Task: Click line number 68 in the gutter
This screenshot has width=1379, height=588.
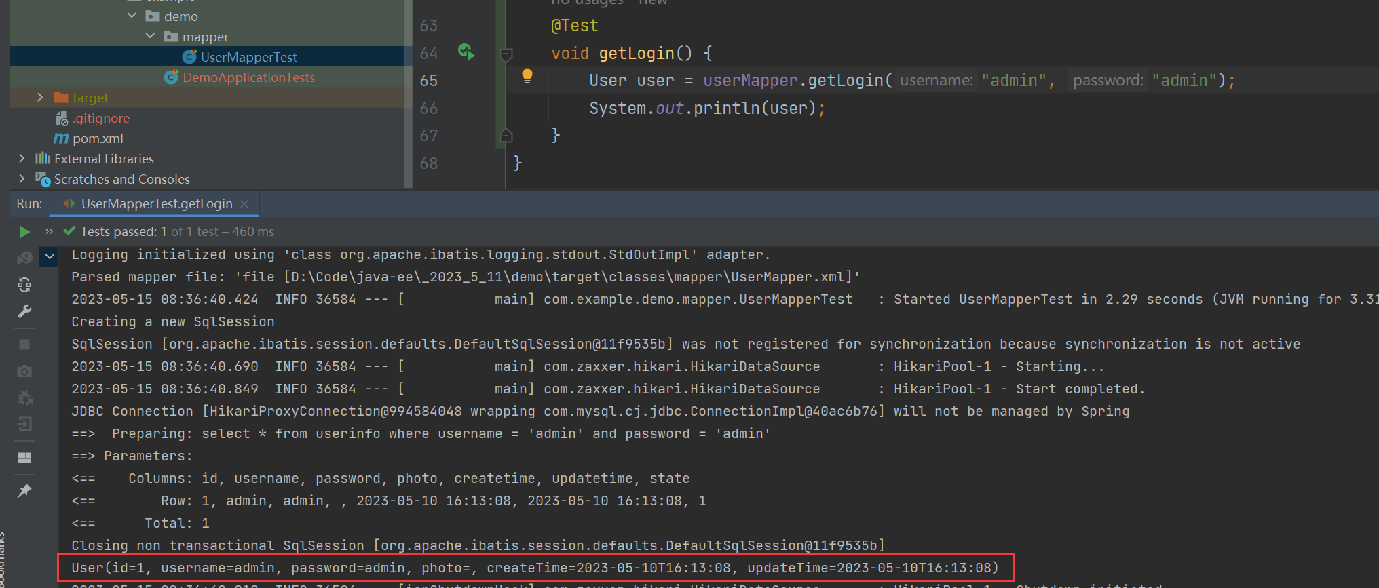Action: 429,163
